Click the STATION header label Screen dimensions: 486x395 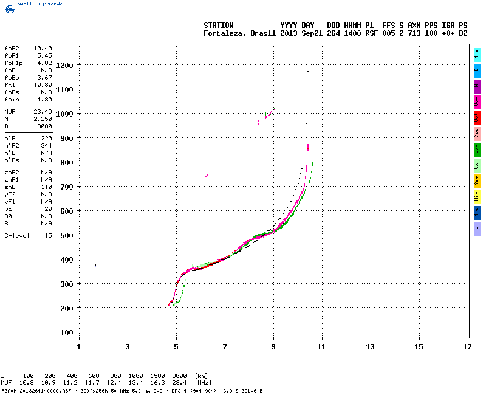219,26
